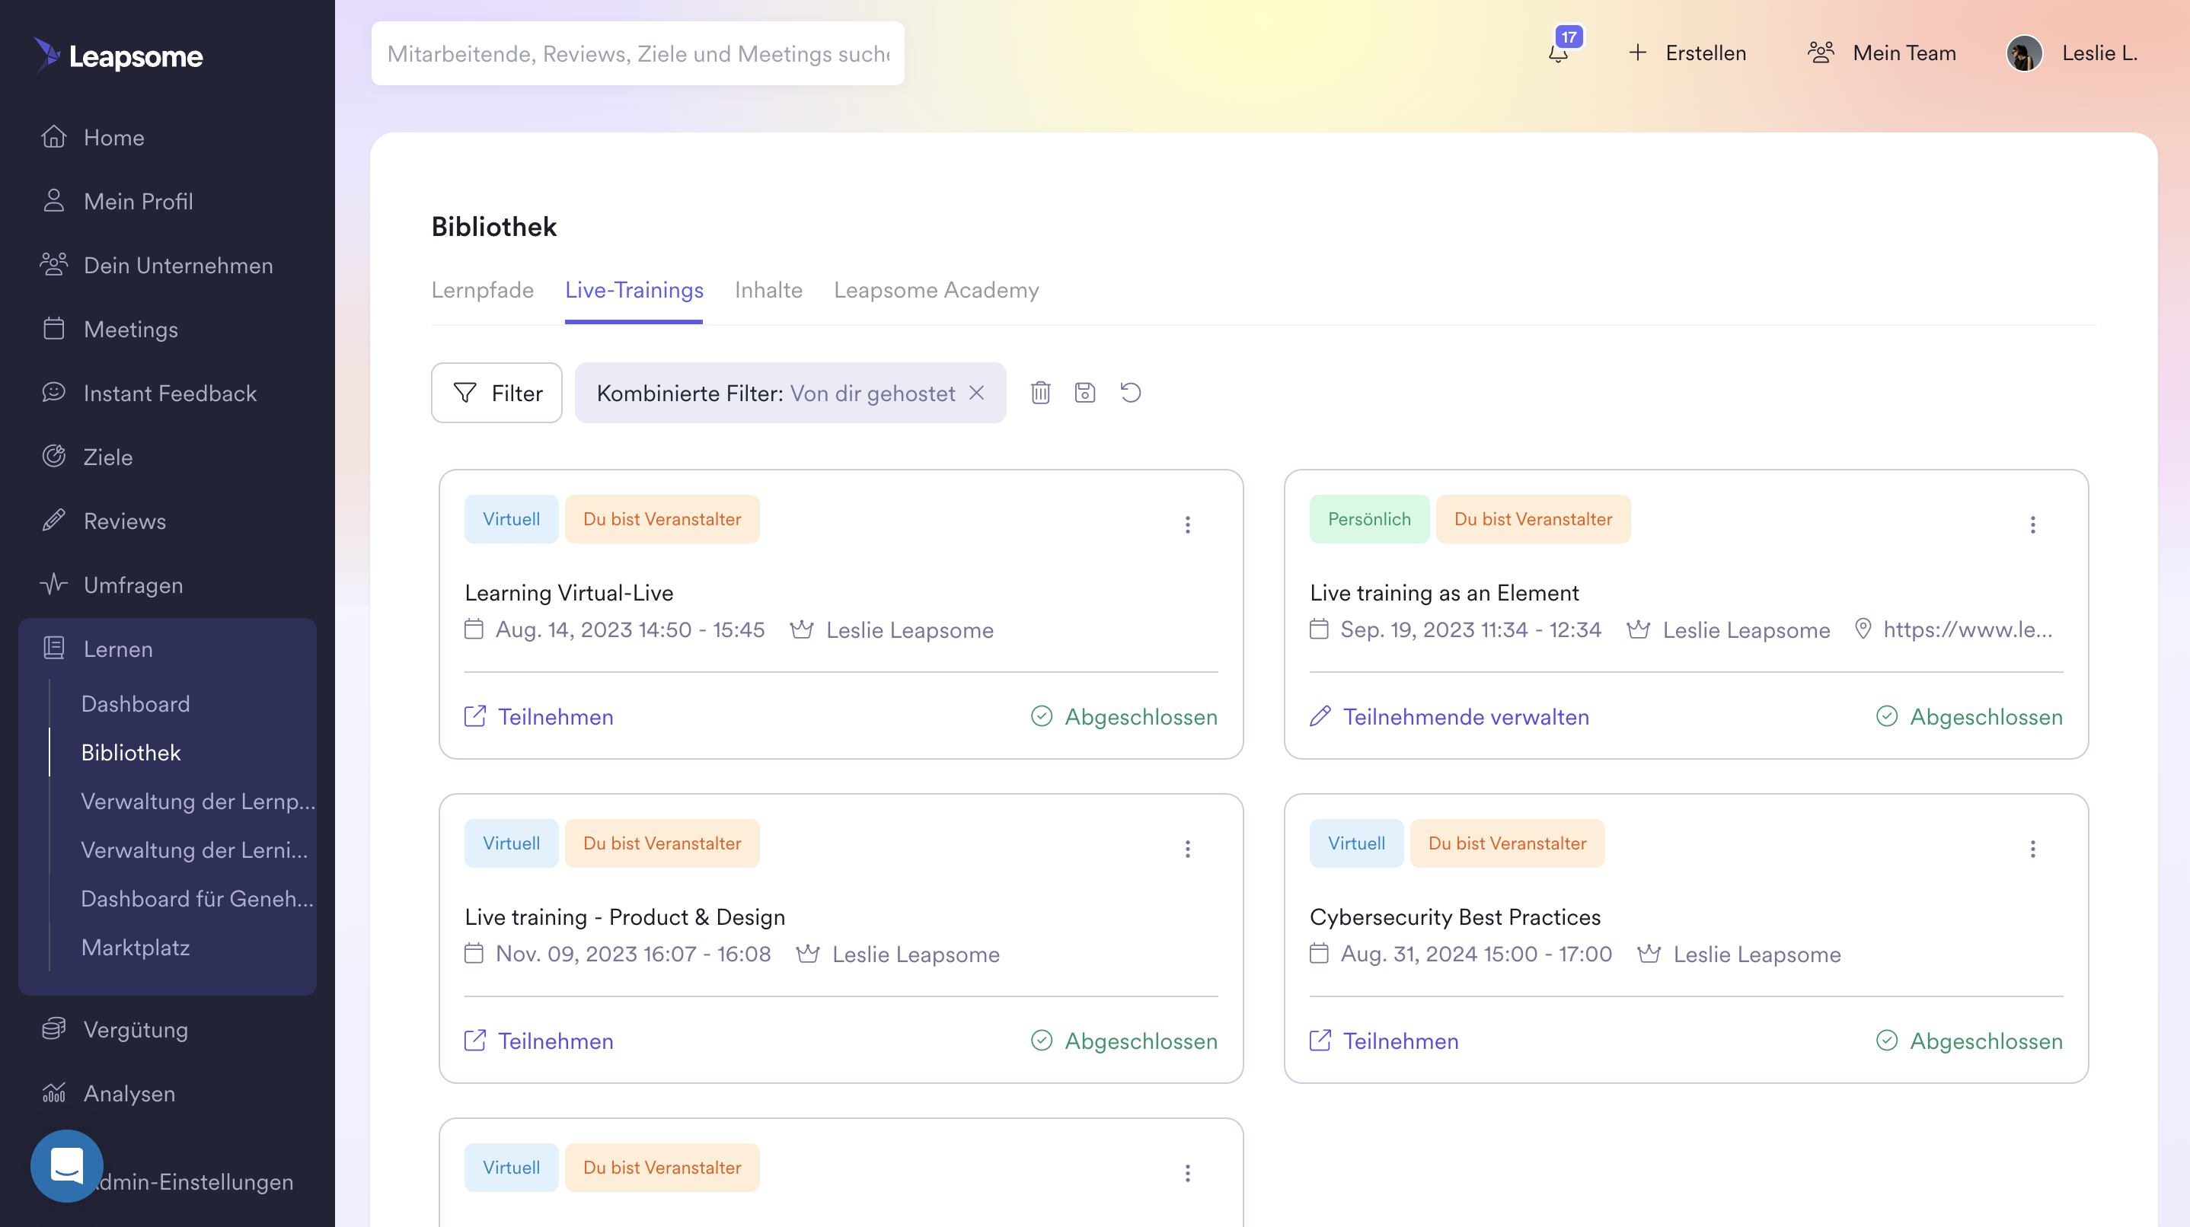Switch to the Lernpfade tab
Image resolution: width=2190 pixels, height=1227 pixels.
482,290
